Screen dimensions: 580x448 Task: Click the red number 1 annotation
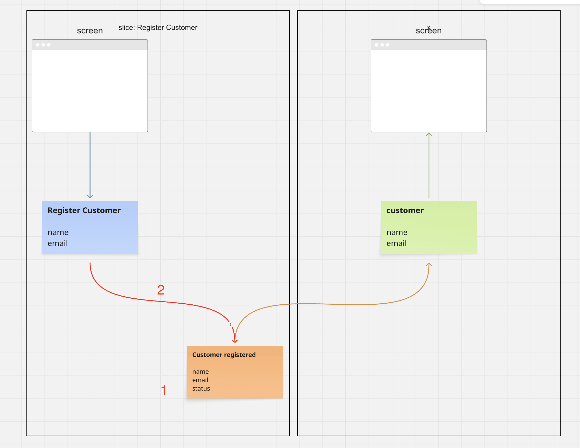pyautogui.click(x=164, y=390)
